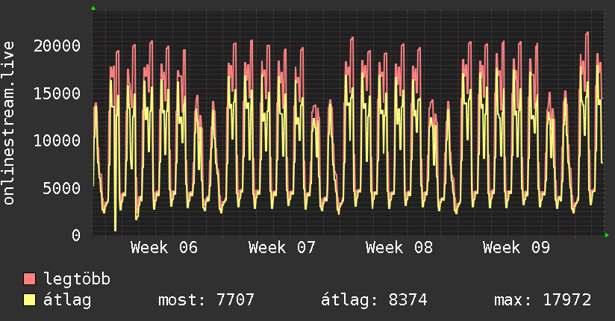Select the Week 06 axis label
615x321 pixels.
[164, 248]
